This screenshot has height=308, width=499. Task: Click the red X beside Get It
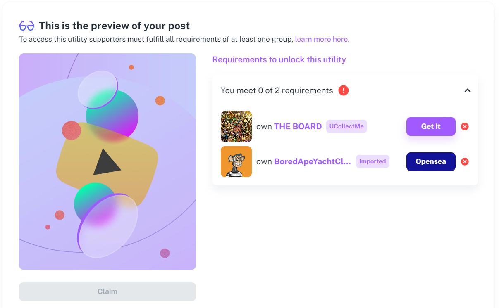pyautogui.click(x=465, y=127)
